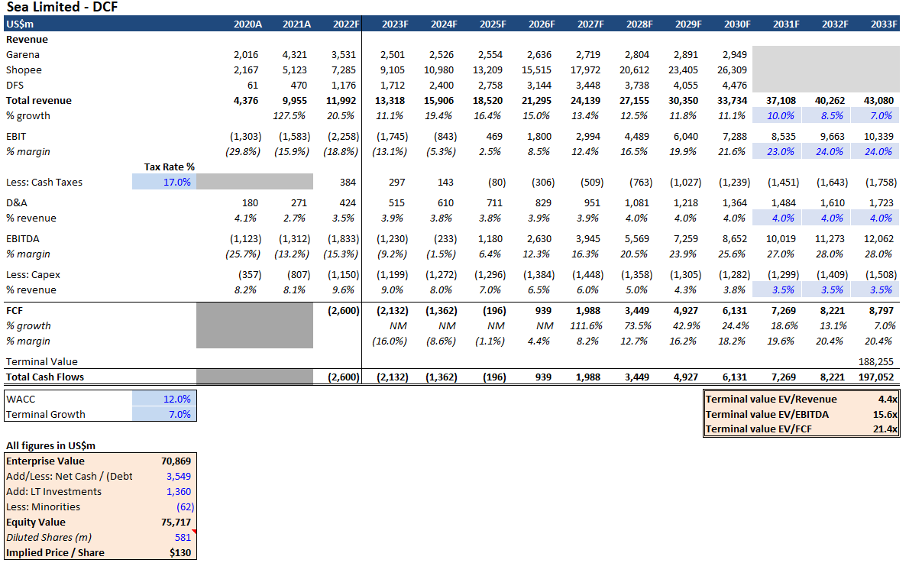
Task: Select Equity Value 75,717 cell
Action: click(x=176, y=522)
